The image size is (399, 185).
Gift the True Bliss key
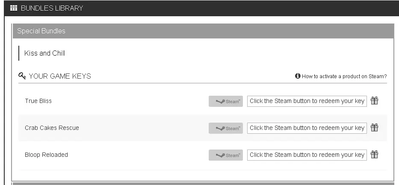point(374,101)
